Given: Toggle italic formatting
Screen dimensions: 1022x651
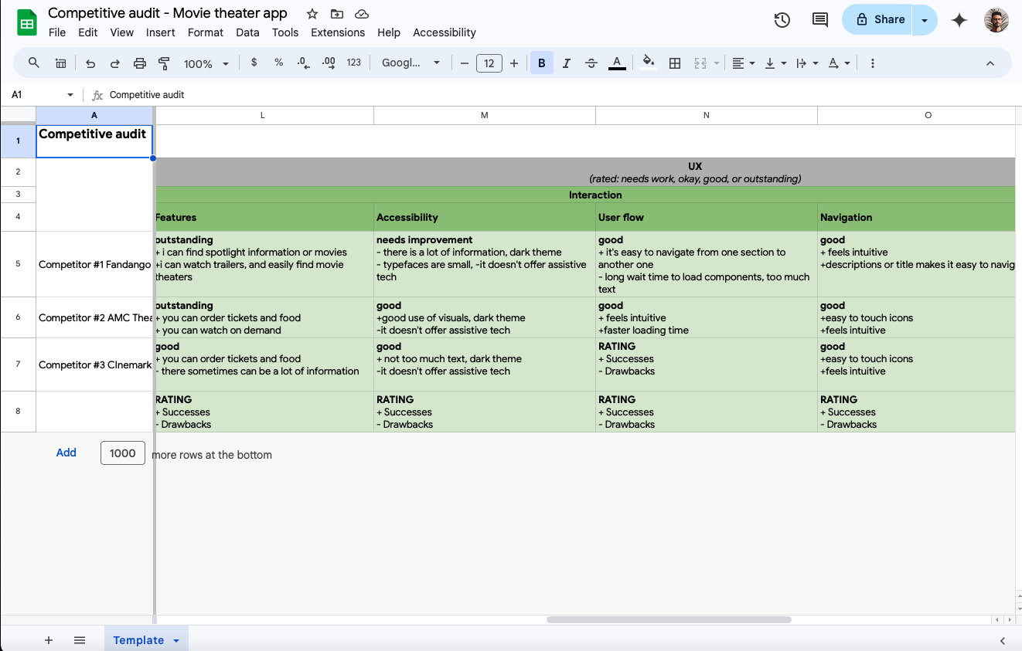Looking at the screenshot, I should pyautogui.click(x=567, y=63).
